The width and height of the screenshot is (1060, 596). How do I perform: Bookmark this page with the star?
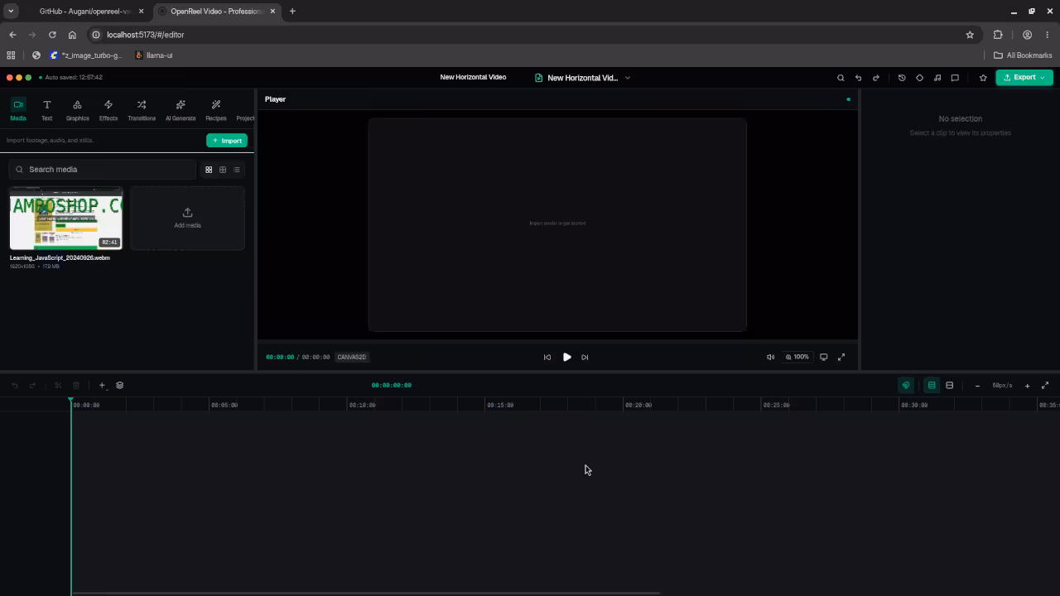(970, 35)
